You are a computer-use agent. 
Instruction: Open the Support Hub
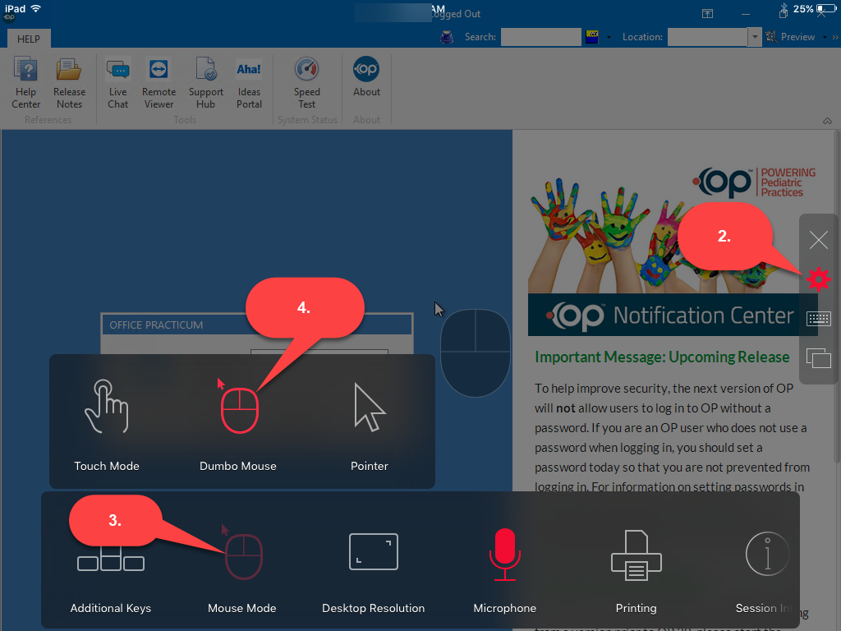click(206, 83)
